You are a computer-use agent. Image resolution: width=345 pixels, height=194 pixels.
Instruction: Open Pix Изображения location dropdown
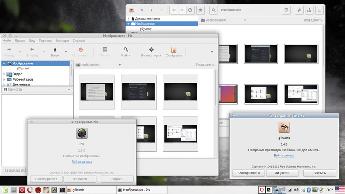(120, 65)
